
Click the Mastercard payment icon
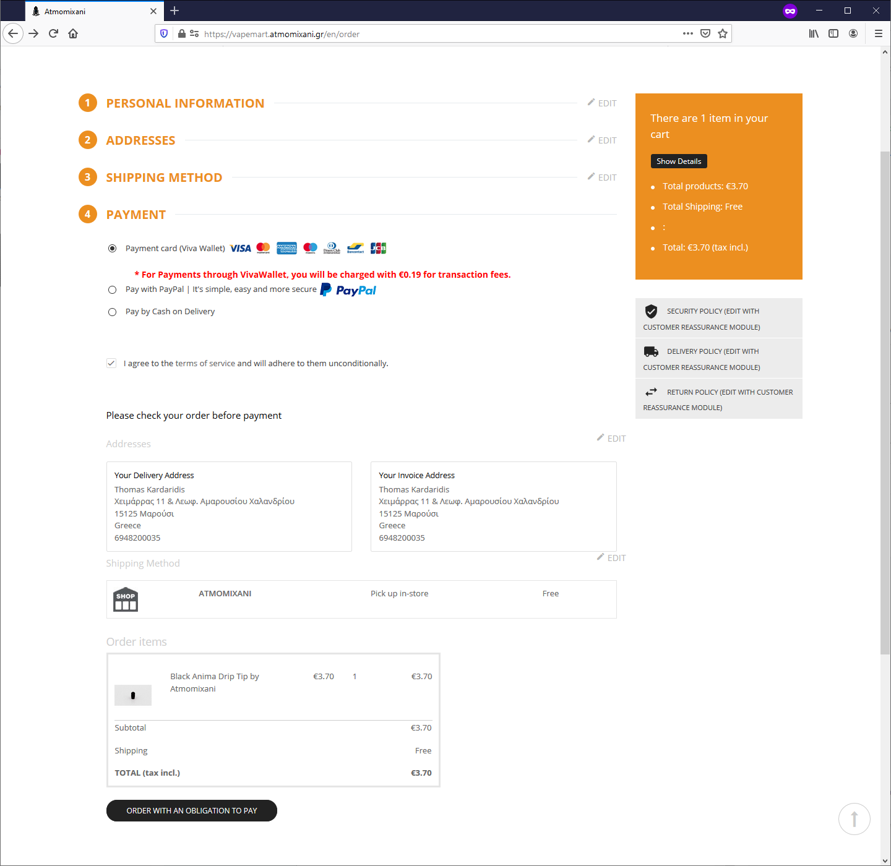pos(263,247)
